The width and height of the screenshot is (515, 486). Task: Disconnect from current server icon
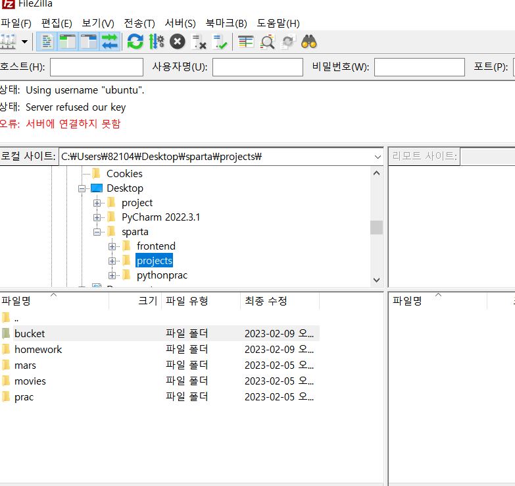pyautogui.click(x=199, y=41)
